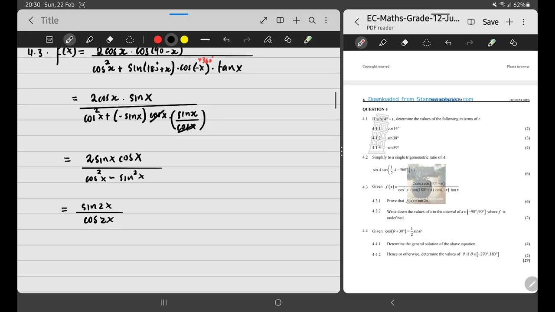Screen dimensions: 555x312
Task: Tap floating pencil edit button
Action: (x=531, y=284)
